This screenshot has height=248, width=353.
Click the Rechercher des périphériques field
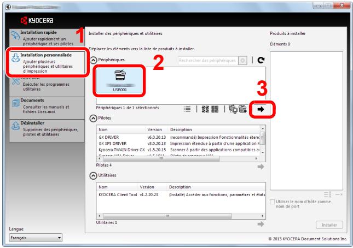pos(208,61)
